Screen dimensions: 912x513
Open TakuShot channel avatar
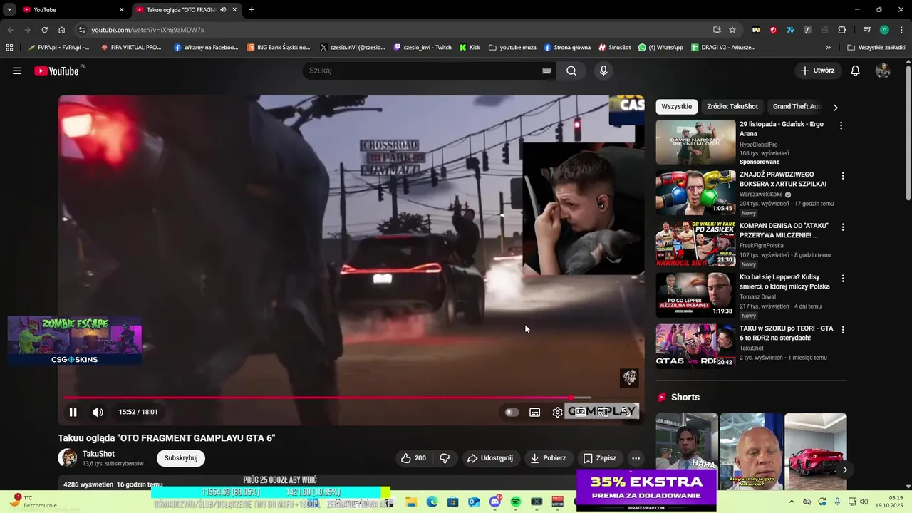click(68, 458)
